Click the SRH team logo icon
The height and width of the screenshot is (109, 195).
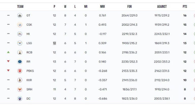[x=20, y=89]
